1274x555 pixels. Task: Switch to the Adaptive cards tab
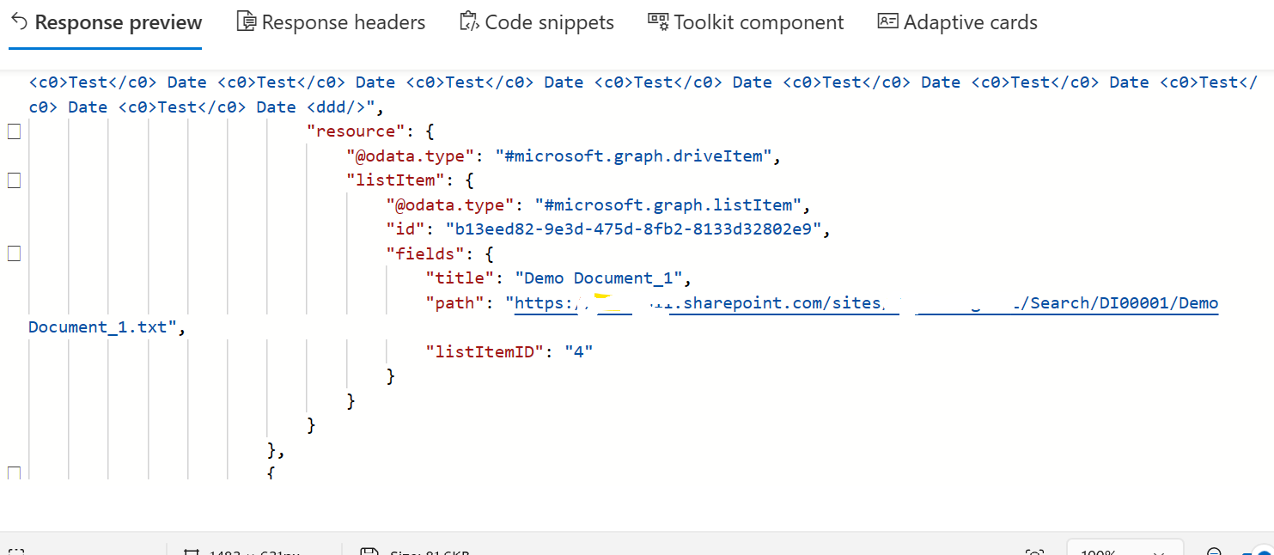point(958,21)
